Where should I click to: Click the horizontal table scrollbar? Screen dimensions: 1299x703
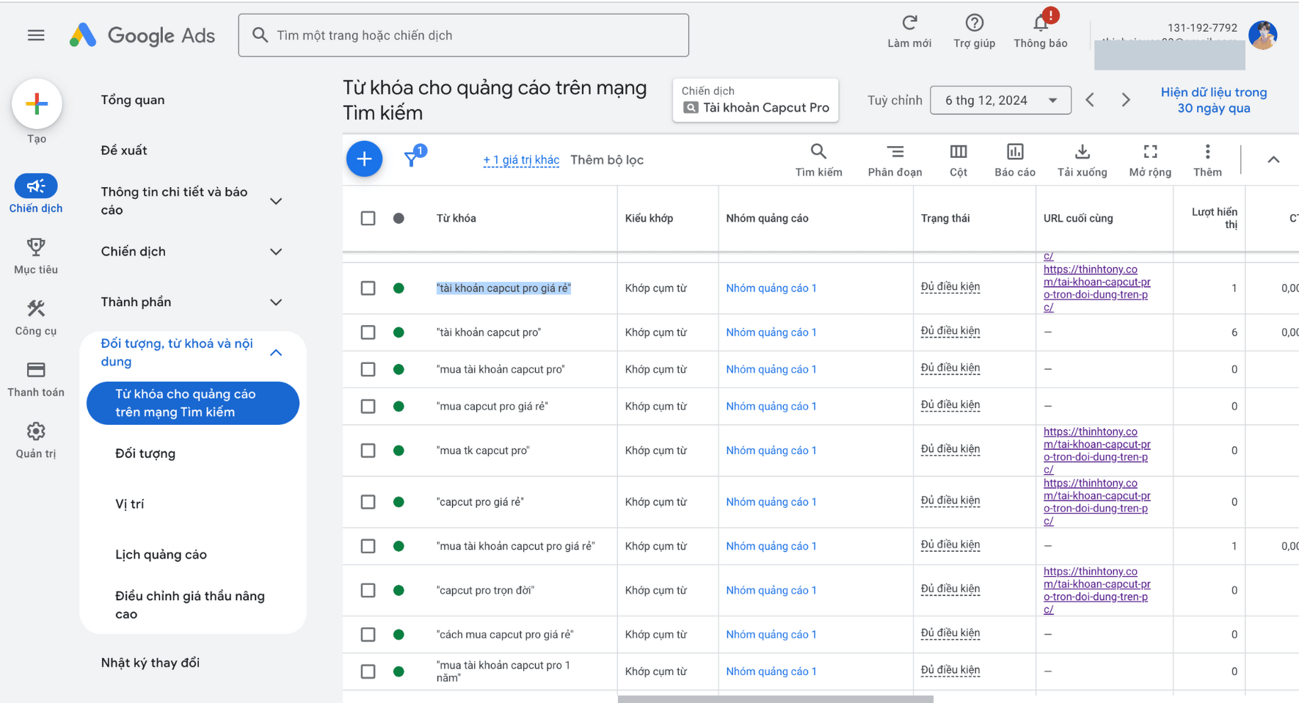click(776, 699)
